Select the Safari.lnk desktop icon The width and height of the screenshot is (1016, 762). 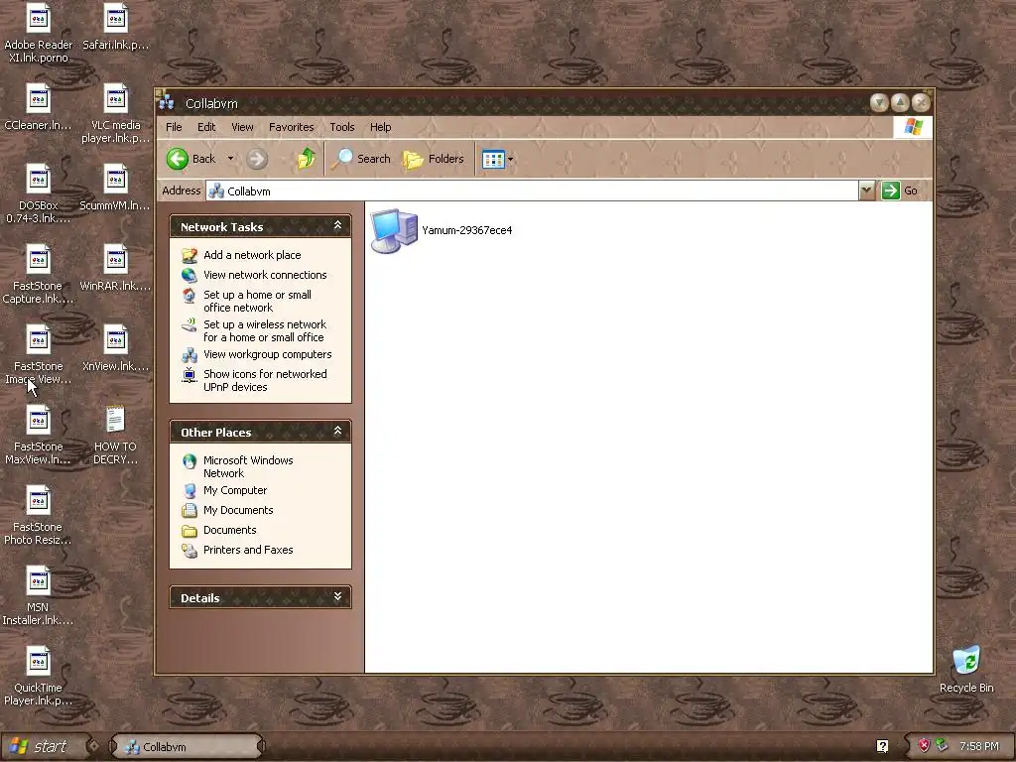coord(115,27)
